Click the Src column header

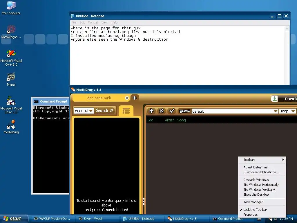pos(150,120)
